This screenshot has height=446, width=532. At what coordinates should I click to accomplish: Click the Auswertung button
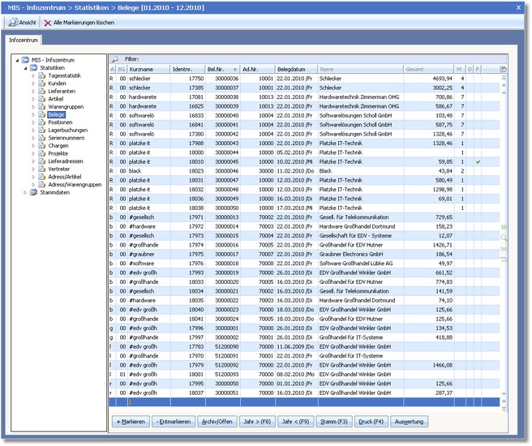(x=411, y=422)
